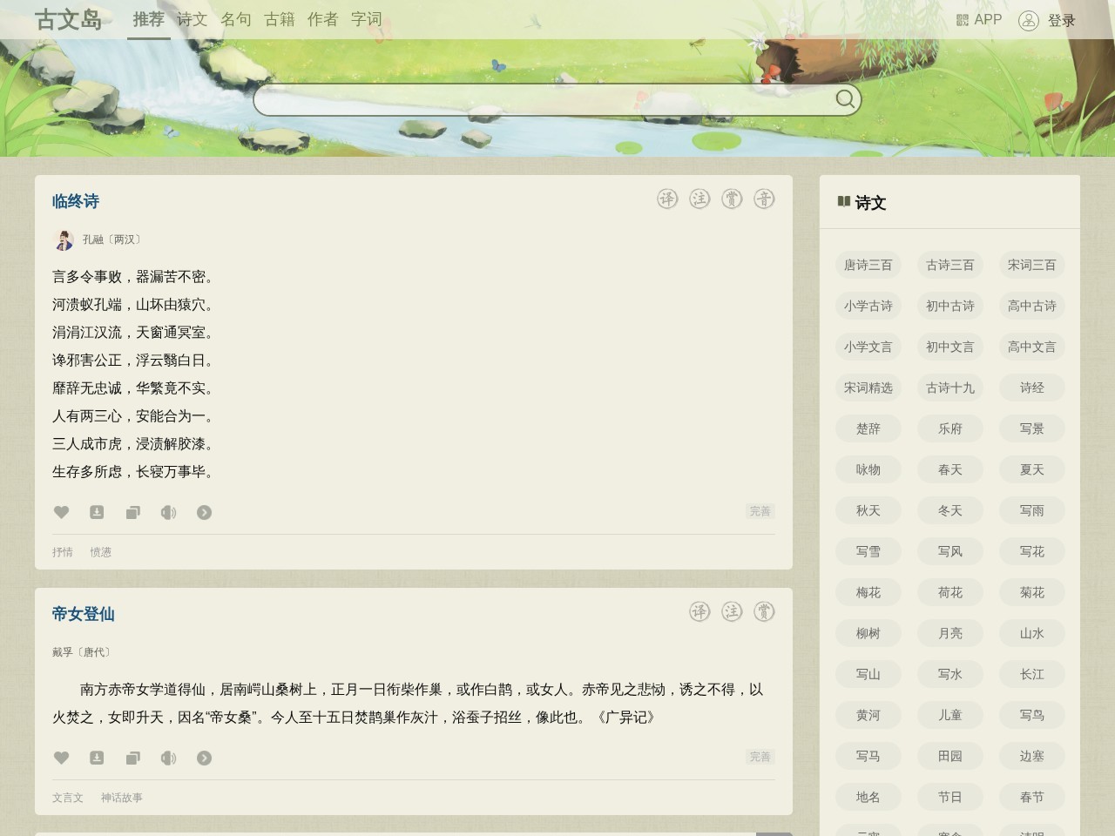Image resolution: width=1115 pixels, height=836 pixels.
Task: Open the 音 pronunciation icon for 临终诗
Action: coord(765,199)
